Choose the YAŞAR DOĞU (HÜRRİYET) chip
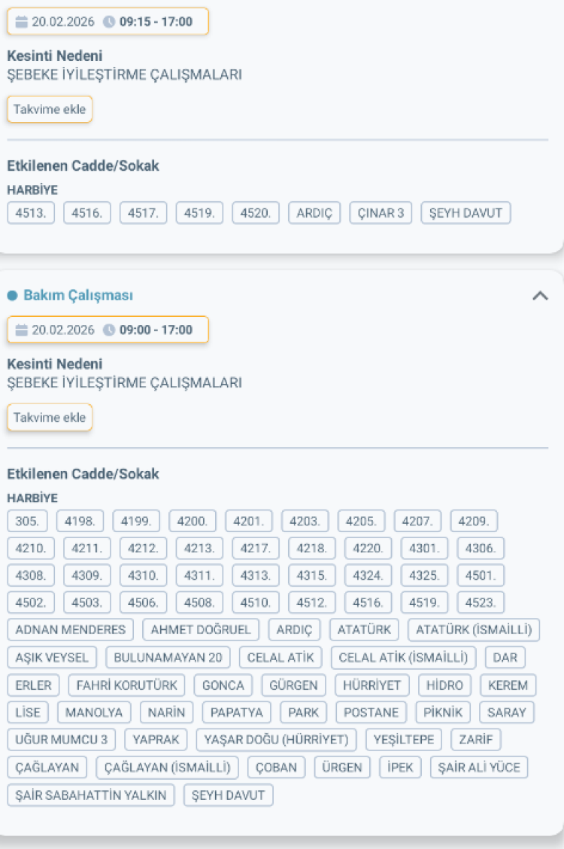The width and height of the screenshot is (564, 849). (x=277, y=740)
